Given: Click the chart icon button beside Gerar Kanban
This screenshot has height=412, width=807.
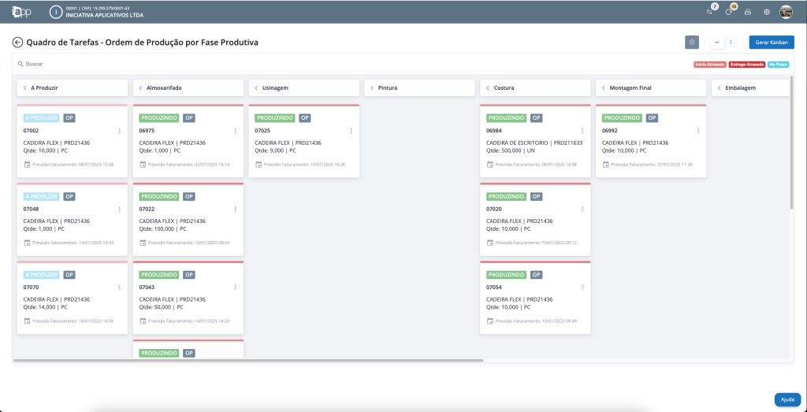Looking at the screenshot, I should pyautogui.click(x=692, y=43).
